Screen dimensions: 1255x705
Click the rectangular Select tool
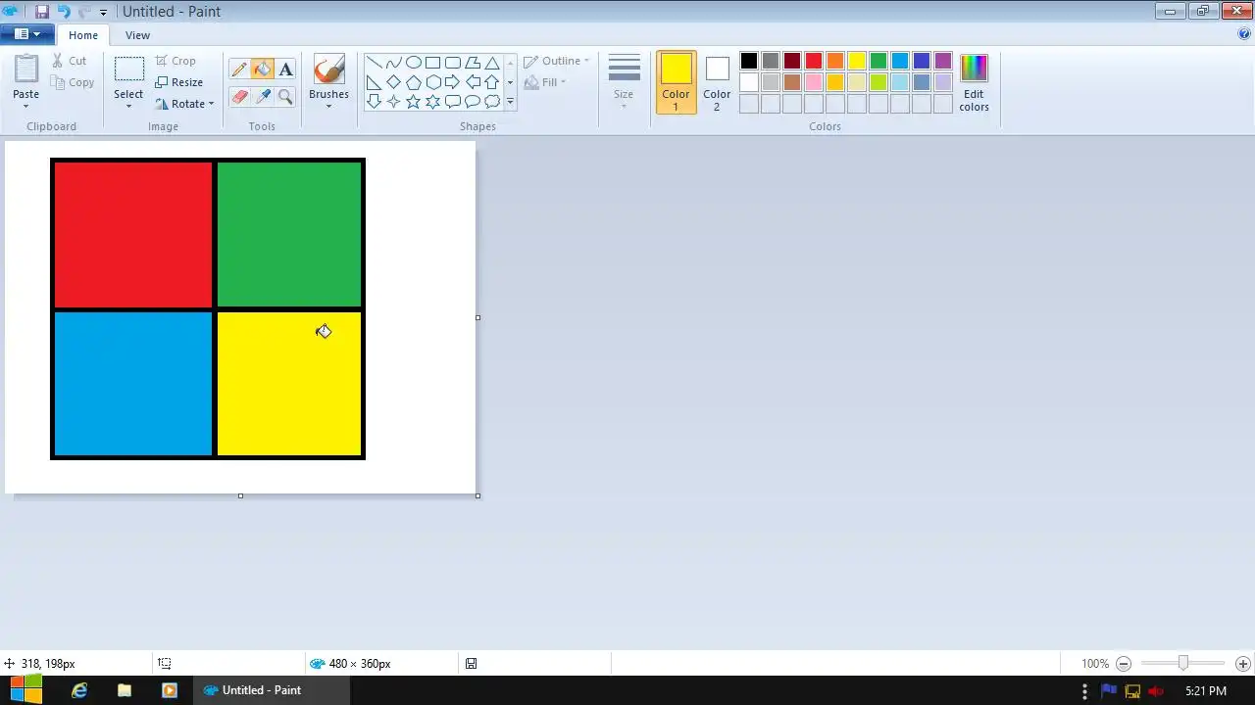pyautogui.click(x=128, y=70)
